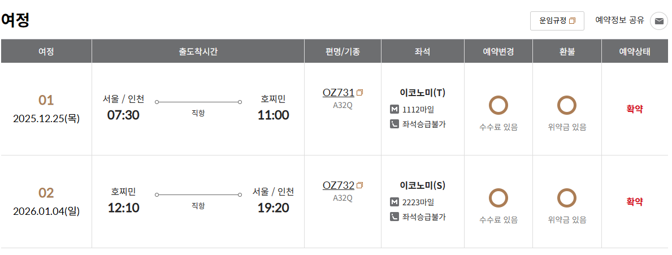The width and height of the screenshot is (672, 255).
Task: Click change-allowed circle for itinerary 01
Action: click(x=498, y=105)
